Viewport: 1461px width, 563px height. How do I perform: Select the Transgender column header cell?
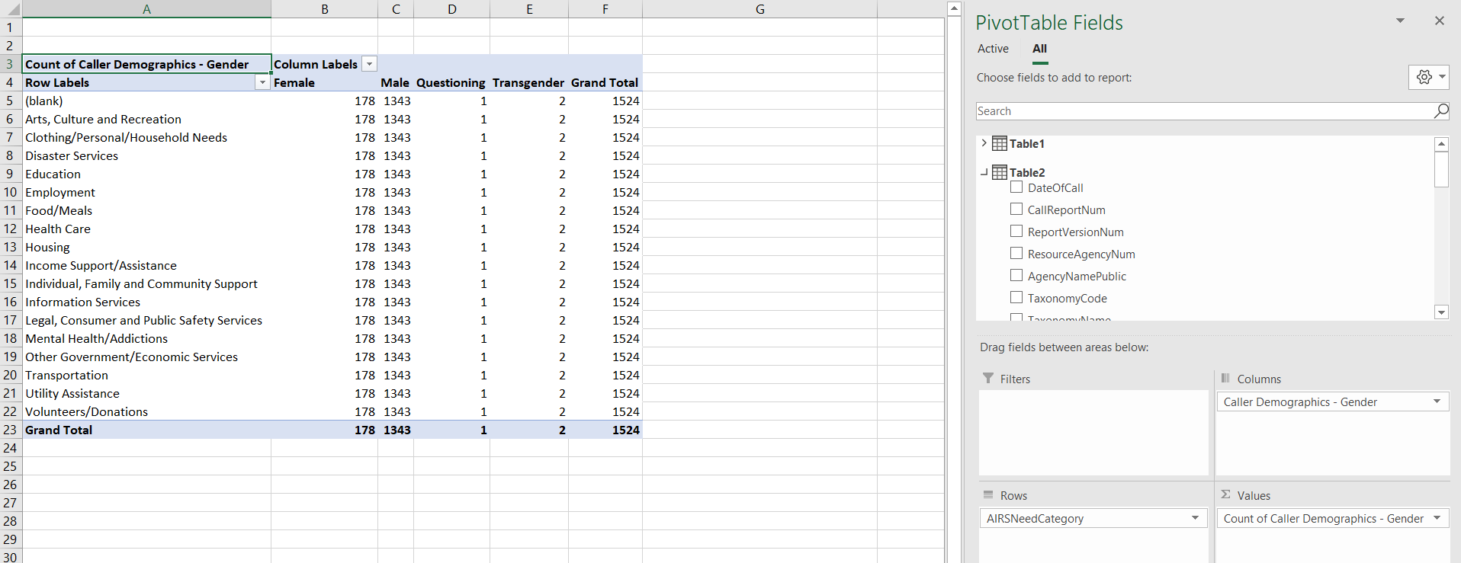529,82
